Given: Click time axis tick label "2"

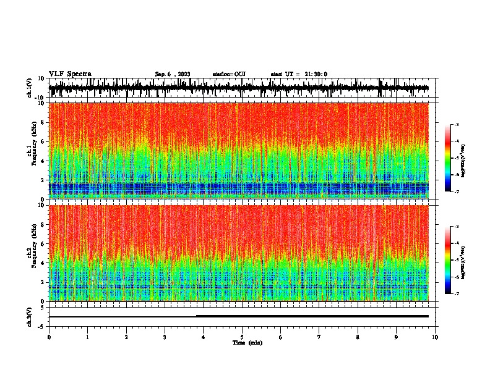Looking at the screenshot, I should point(126,337).
